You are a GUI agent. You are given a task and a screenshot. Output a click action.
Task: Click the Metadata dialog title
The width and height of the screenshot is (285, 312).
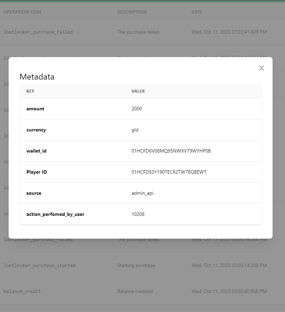[37, 77]
